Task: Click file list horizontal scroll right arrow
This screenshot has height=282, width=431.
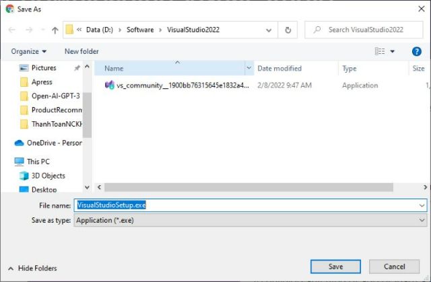Action: click(x=425, y=187)
